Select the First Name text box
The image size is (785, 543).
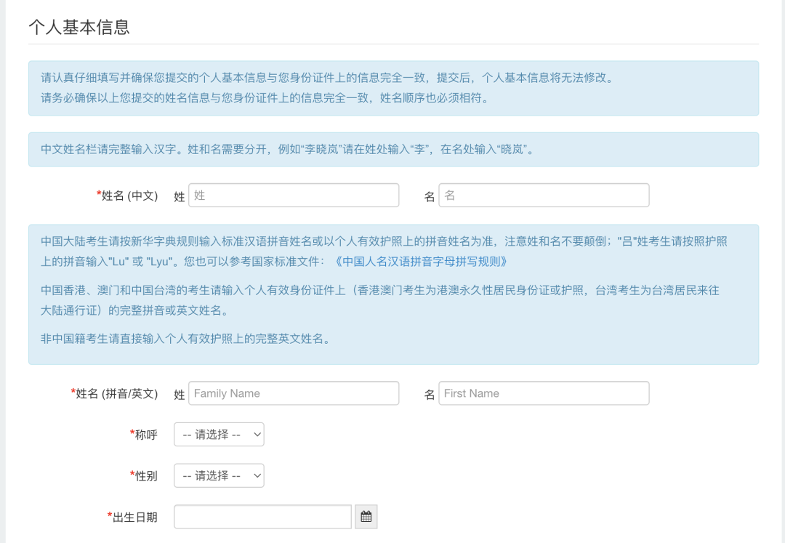pos(544,393)
